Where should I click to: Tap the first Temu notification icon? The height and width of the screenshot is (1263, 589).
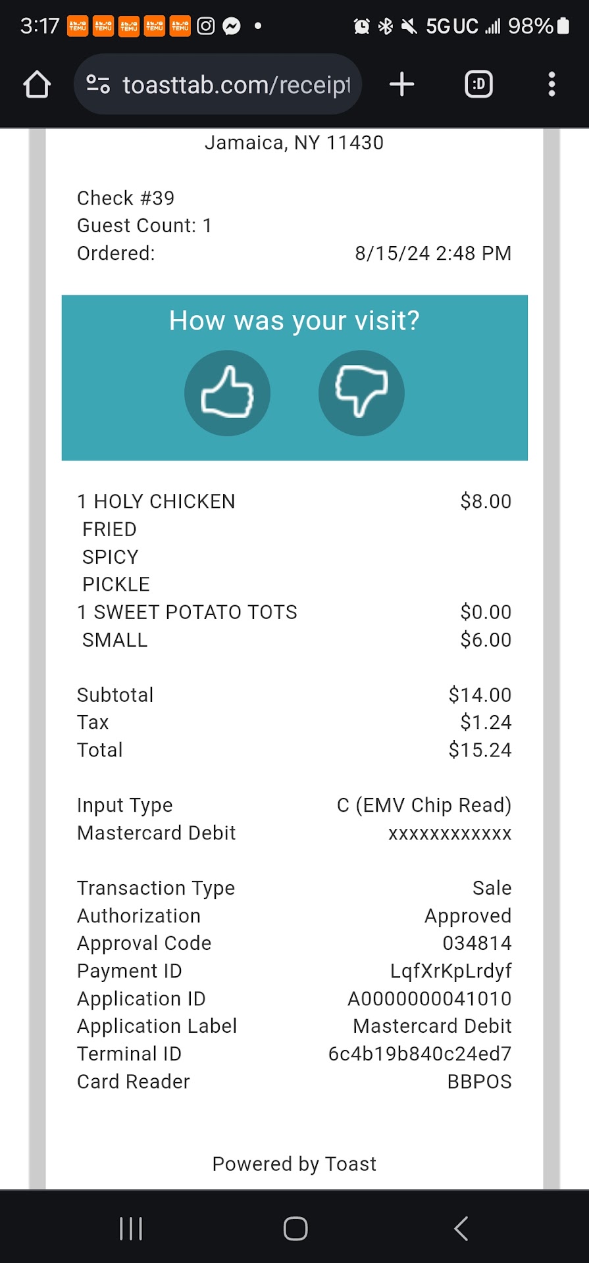pos(78,26)
